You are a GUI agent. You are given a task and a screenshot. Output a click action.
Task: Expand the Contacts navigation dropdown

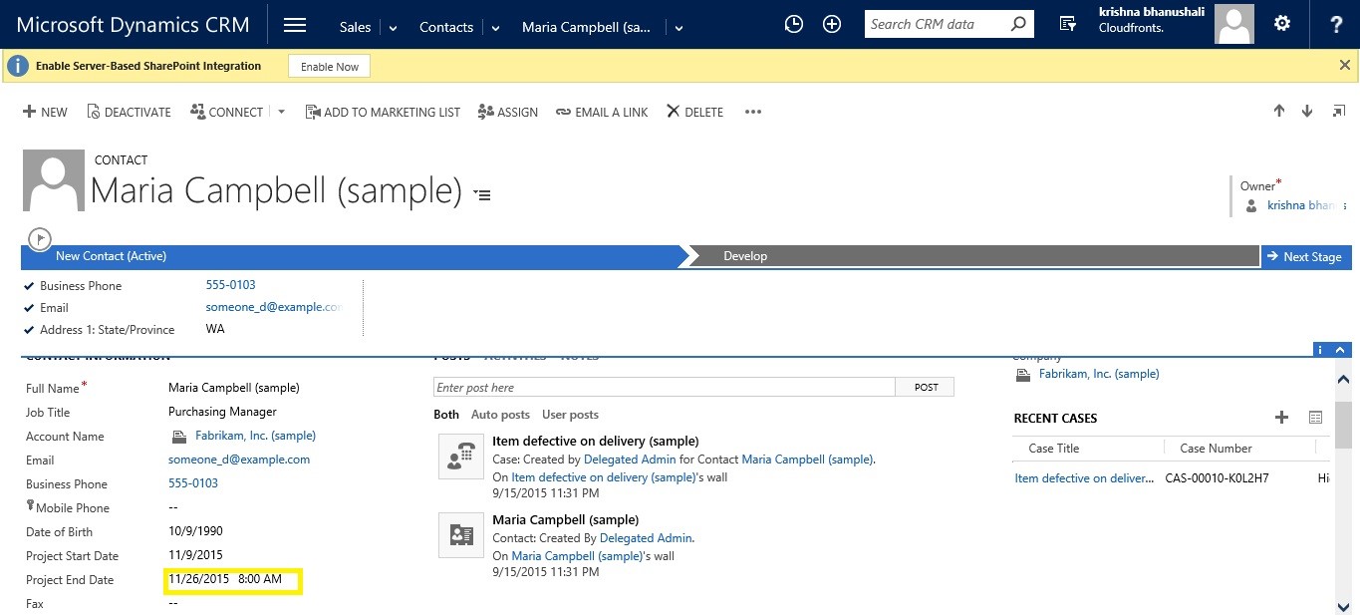point(496,28)
